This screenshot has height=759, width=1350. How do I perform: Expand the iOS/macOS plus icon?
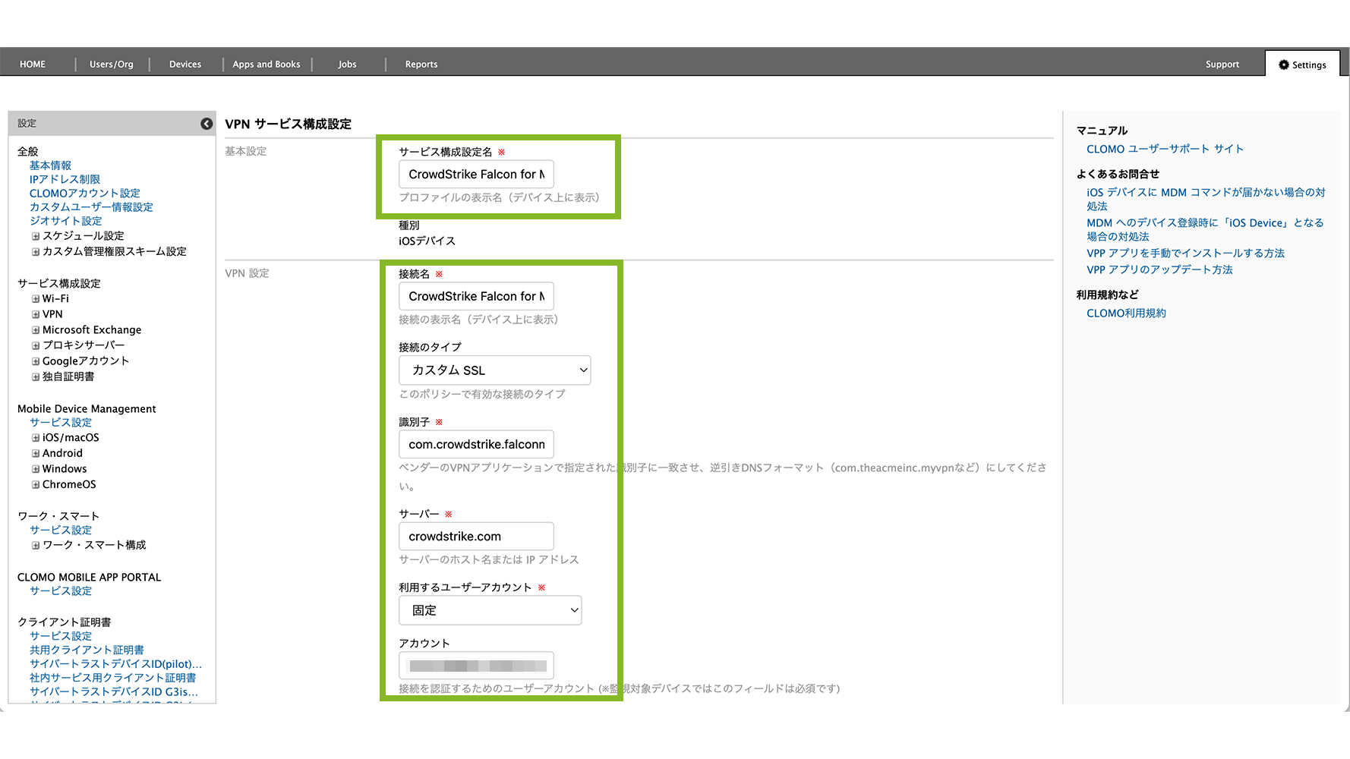(x=36, y=438)
